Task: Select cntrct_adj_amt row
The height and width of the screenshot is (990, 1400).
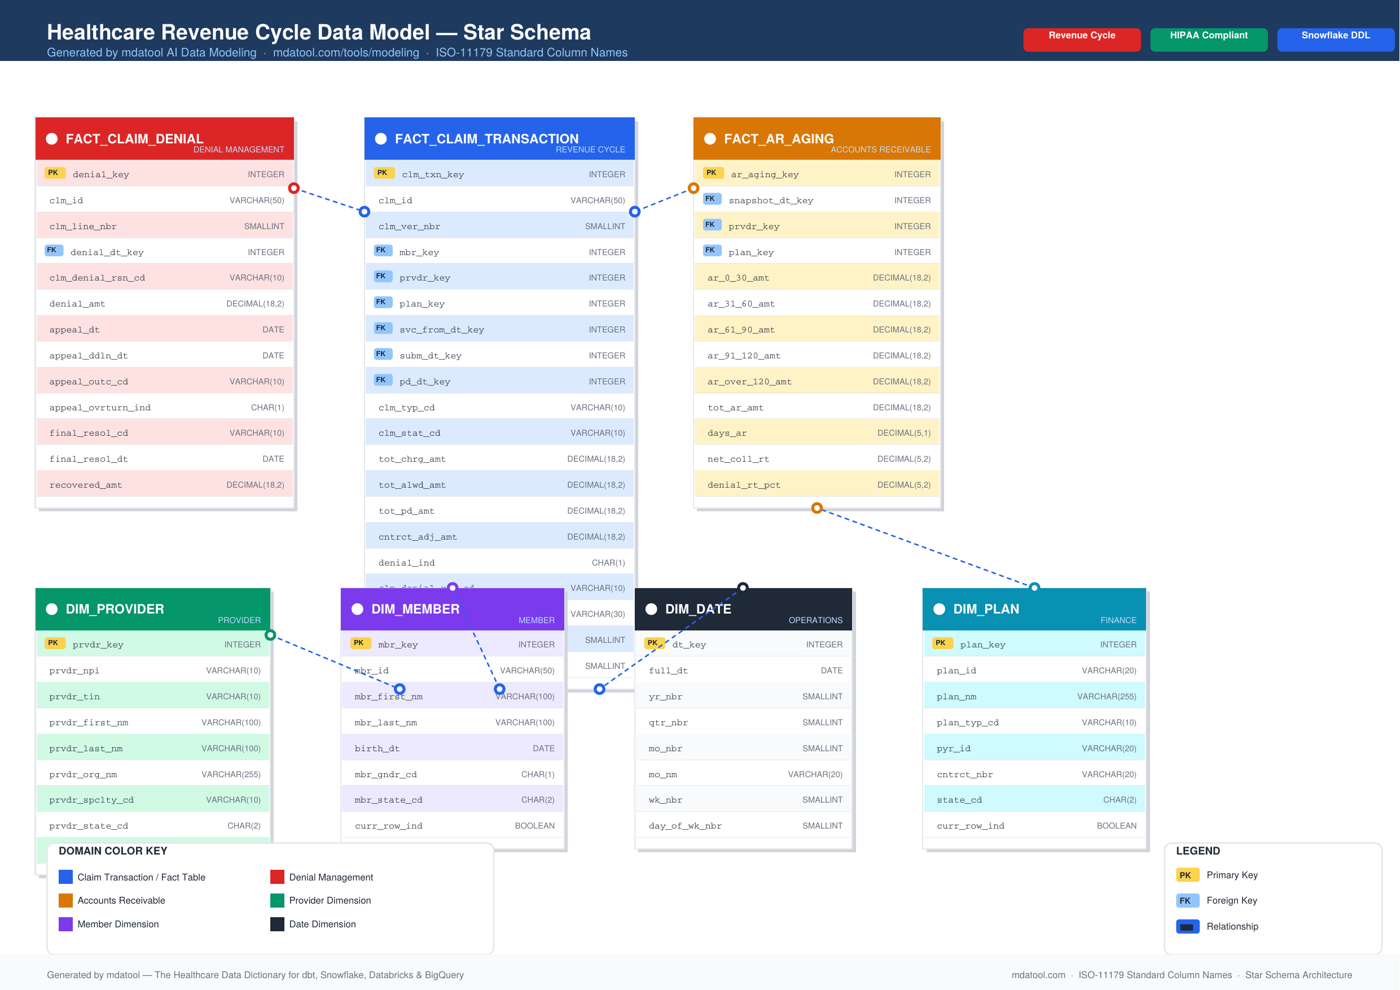Action: [499, 537]
